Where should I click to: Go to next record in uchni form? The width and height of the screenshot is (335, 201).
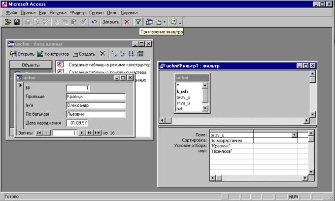point(82,133)
